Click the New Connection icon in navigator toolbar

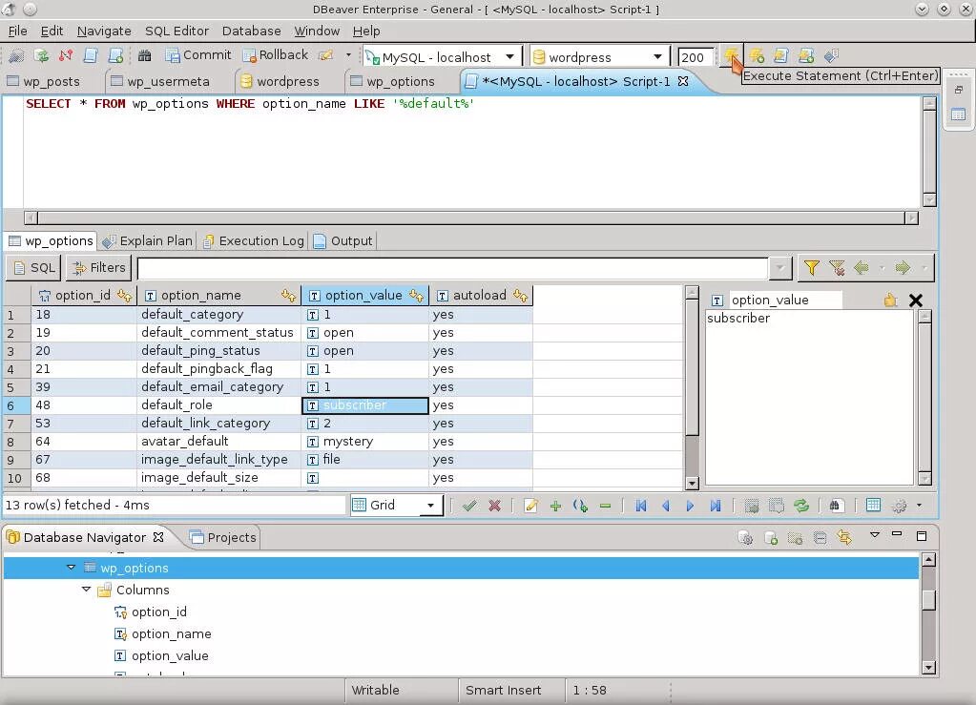tap(771, 538)
